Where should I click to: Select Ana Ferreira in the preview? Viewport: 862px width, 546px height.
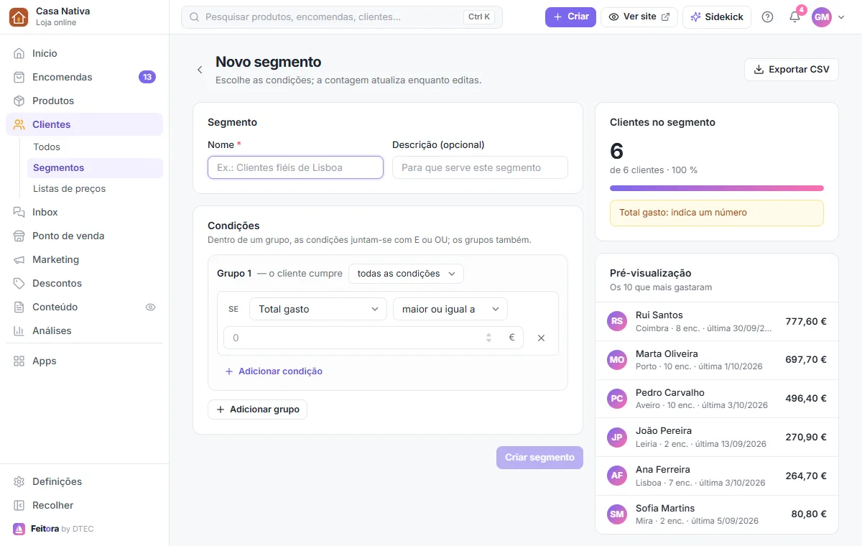click(x=717, y=476)
